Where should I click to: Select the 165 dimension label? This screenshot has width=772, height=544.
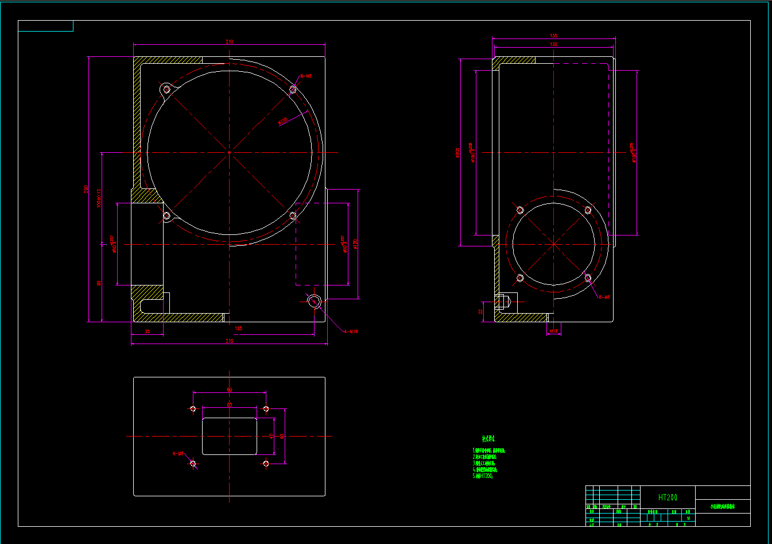click(x=238, y=329)
